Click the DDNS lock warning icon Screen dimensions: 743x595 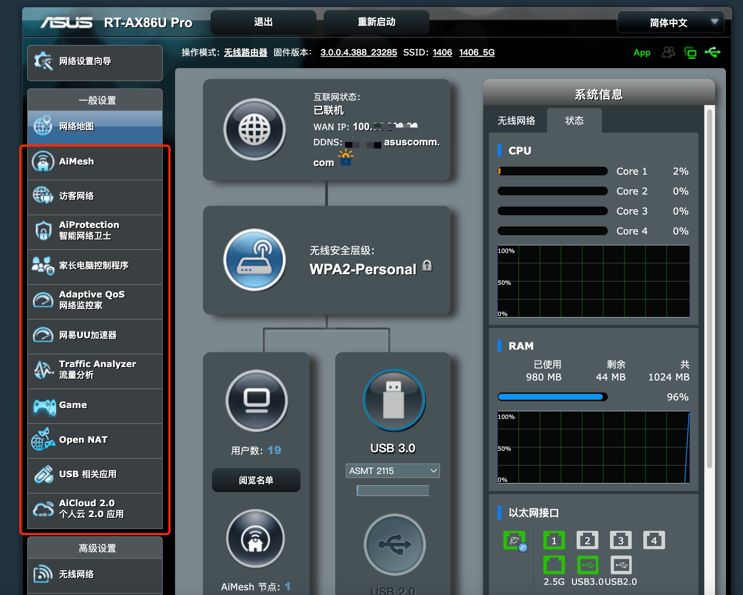[x=346, y=158]
